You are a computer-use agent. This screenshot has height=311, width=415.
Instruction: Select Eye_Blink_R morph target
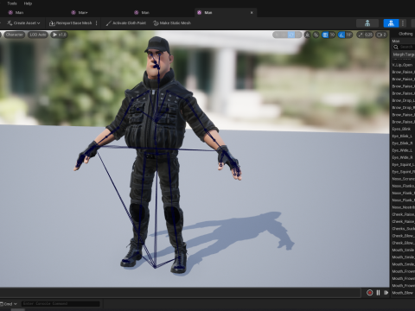click(403, 143)
